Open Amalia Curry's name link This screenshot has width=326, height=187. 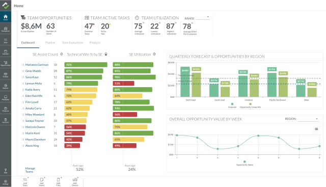(x=33, y=109)
